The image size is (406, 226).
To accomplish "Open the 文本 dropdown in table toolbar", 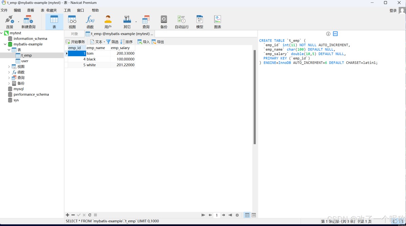I will (x=97, y=42).
